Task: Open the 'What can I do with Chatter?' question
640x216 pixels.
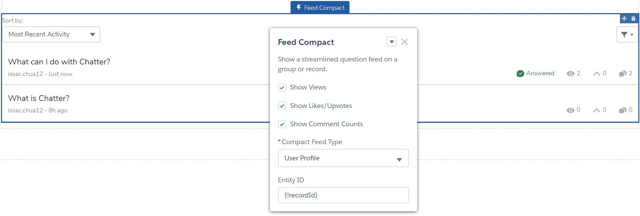Action: pyautogui.click(x=59, y=62)
